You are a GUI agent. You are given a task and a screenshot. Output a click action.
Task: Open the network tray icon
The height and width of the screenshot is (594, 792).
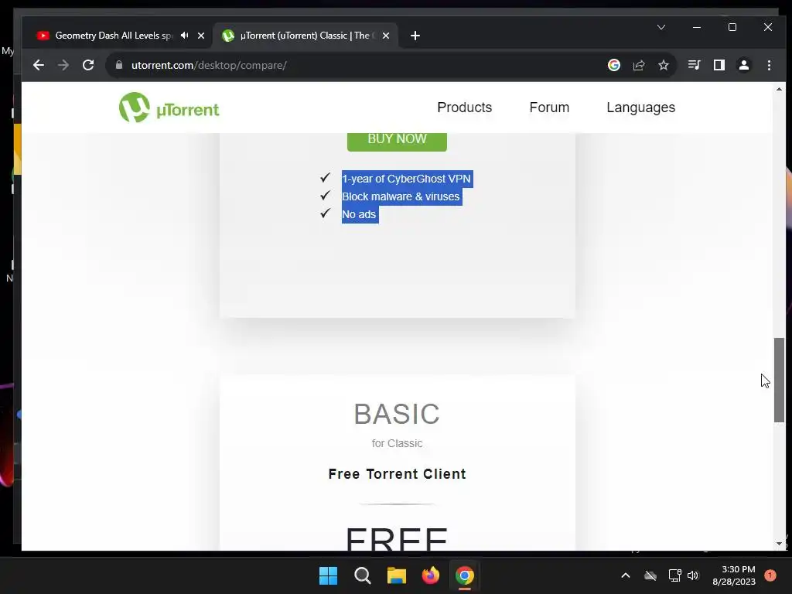(x=674, y=575)
